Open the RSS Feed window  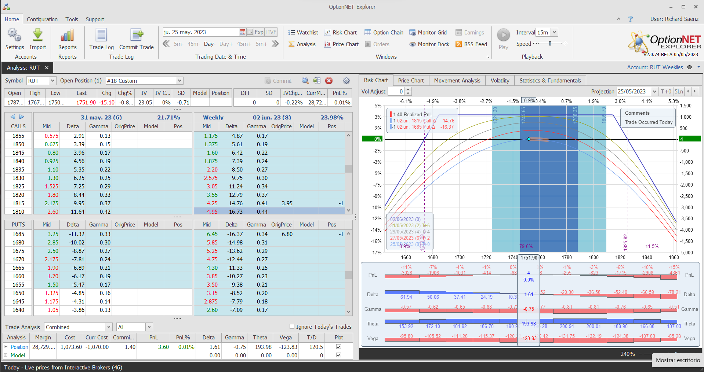471,44
